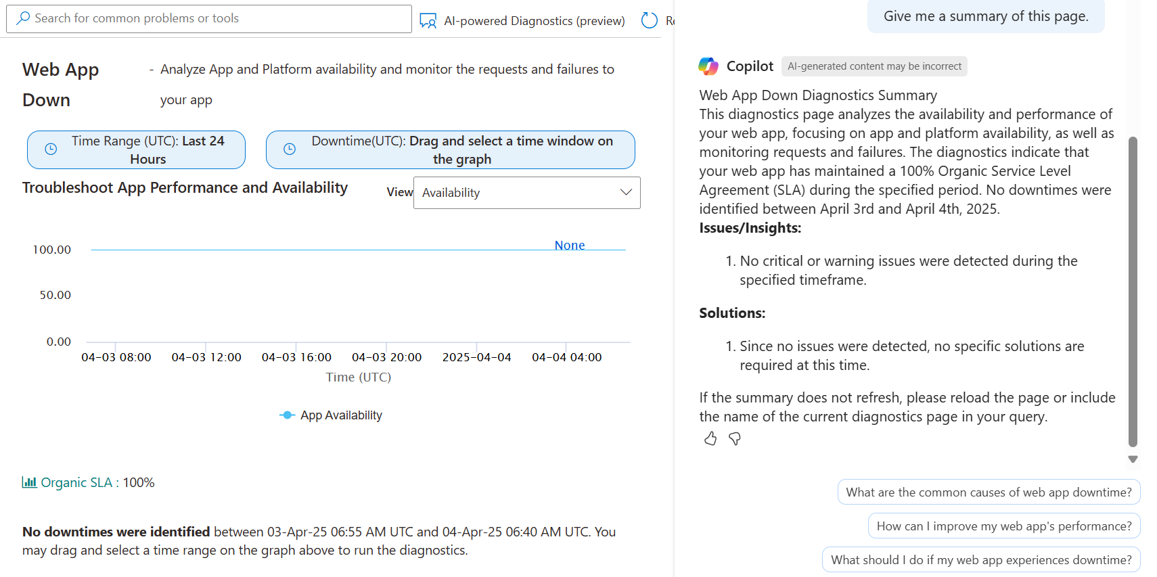Viewport: 1157px width, 577px height.
Task: Give thumbs up to Copilot response
Action: [x=710, y=439]
